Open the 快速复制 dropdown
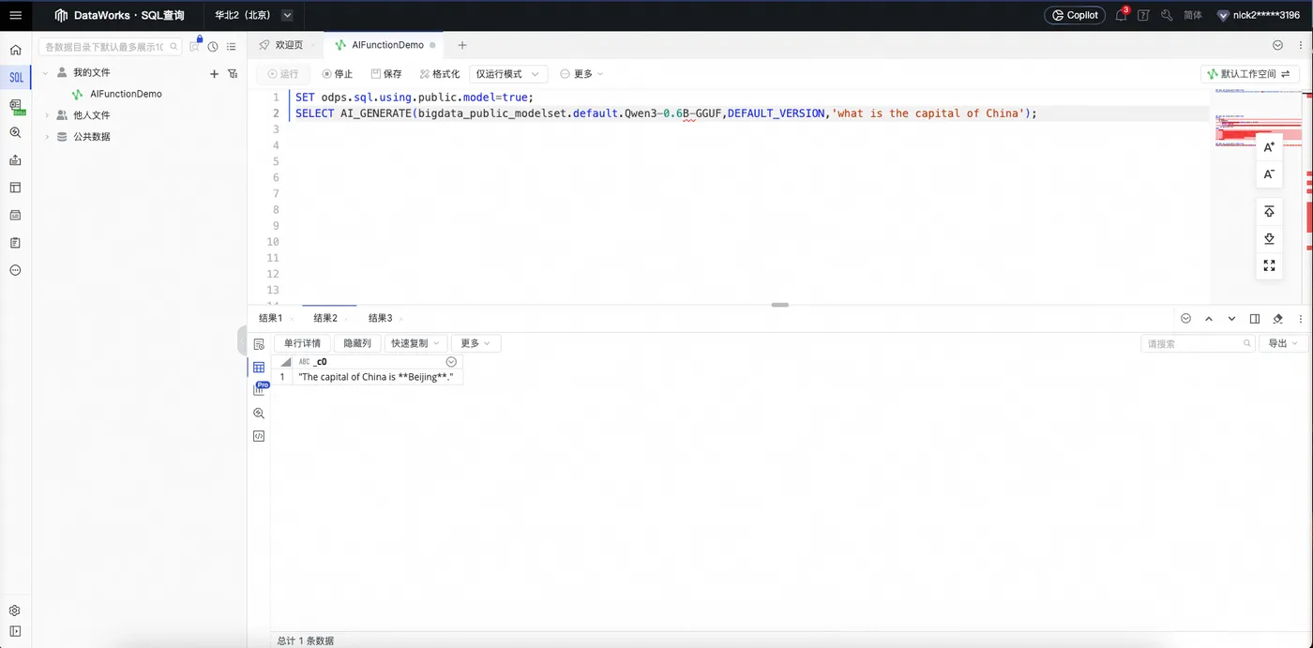This screenshot has width=1313, height=648. pyautogui.click(x=415, y=343)
